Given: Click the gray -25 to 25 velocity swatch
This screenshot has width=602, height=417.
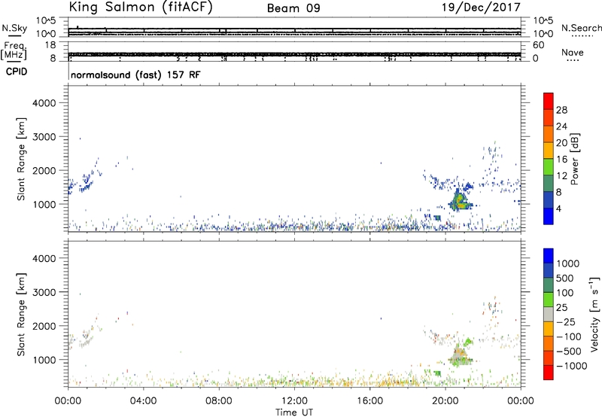Looking at the screenshot, I should (x=549, y=314).
